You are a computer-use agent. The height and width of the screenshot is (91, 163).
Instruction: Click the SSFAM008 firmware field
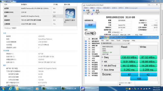pos(122,20)
